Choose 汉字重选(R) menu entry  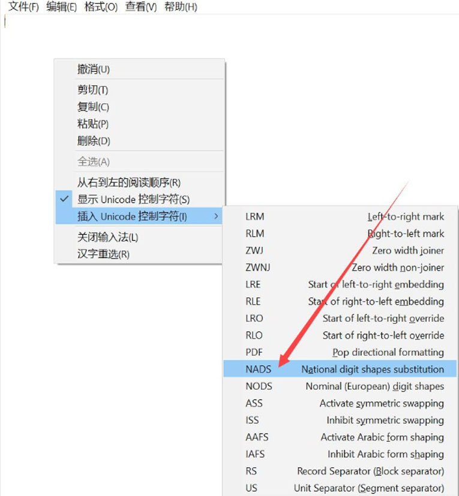(103, 254)
